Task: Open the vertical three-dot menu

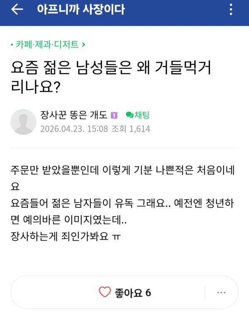Action: (231, 10)
